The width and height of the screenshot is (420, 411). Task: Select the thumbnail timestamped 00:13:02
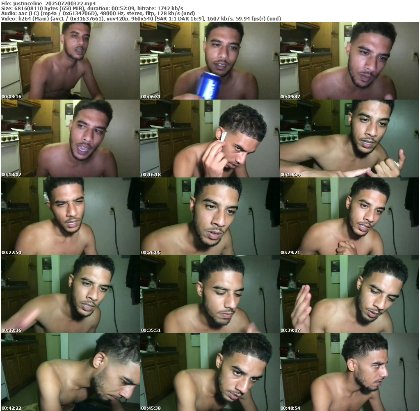[x=70, y=139]
